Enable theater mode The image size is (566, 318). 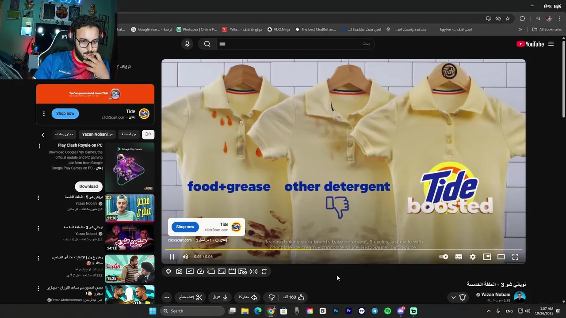(x=501, y=257)
